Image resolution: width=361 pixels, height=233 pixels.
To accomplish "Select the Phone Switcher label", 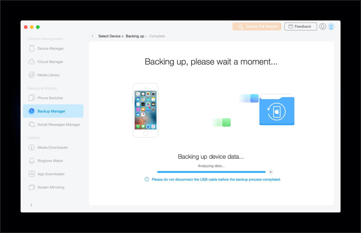I will tap(50, 98).
